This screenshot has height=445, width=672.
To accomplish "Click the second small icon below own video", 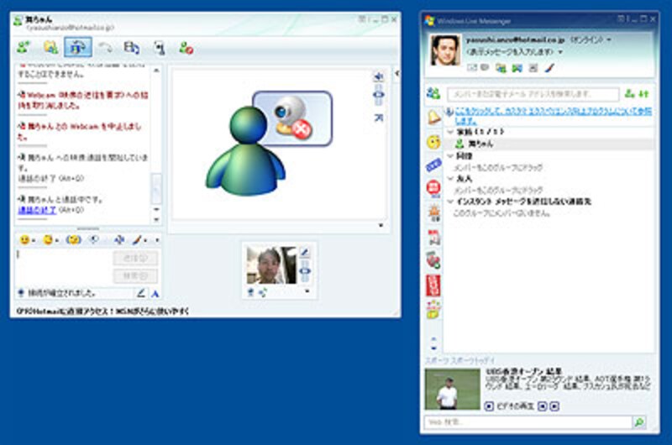I will pos(262,292).
